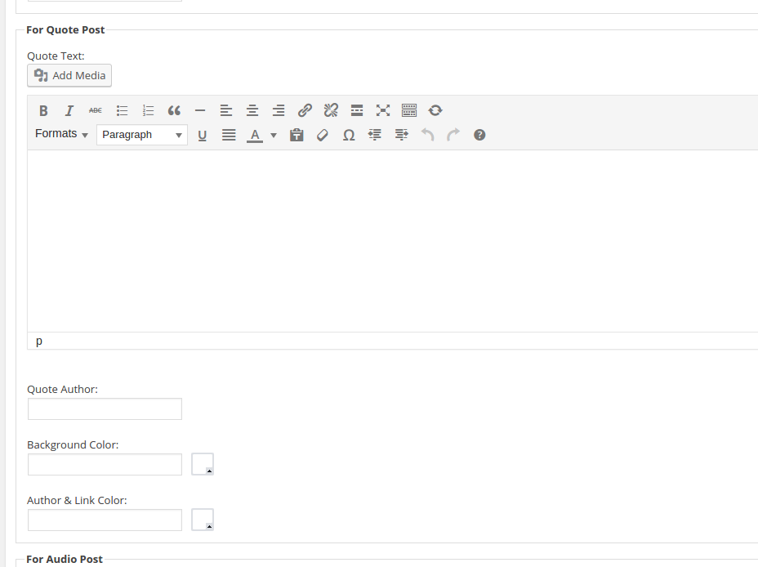Apply italic formatting
This screenshot has height=567, width=758.
69,111
